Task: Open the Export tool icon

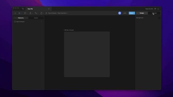Action: tap(41, 13)
